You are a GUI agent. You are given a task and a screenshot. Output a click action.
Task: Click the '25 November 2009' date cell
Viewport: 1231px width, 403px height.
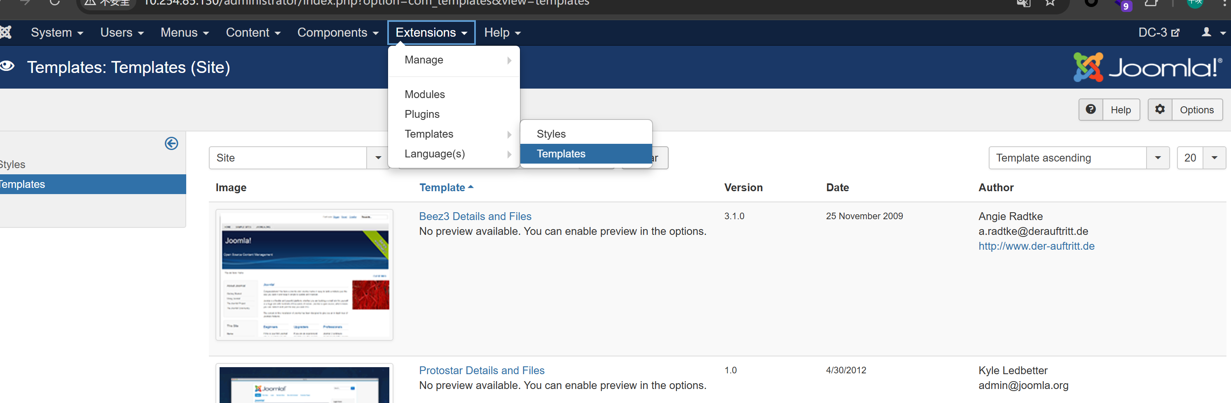click(x=864, y=216)
